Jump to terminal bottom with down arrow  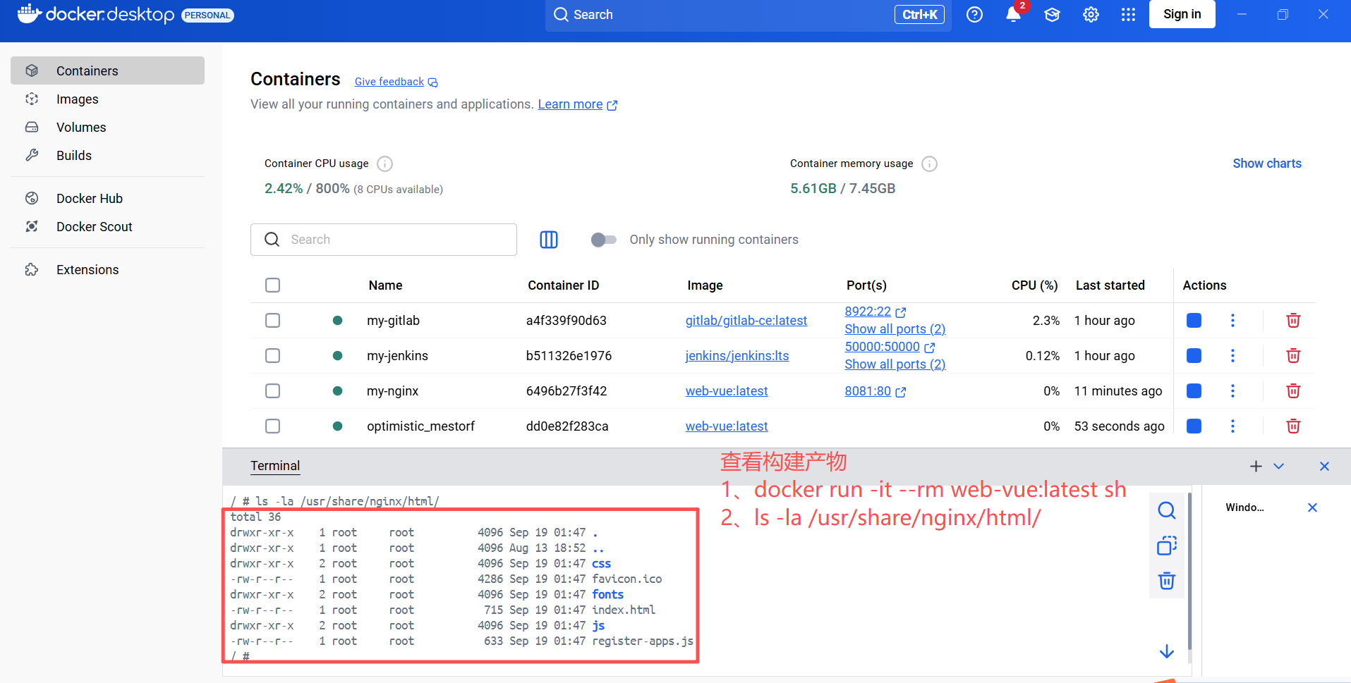click(1167, 651)
